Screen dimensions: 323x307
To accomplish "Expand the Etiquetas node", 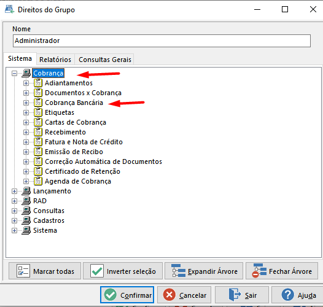I will pyautogui.click(x=26, y=112).
